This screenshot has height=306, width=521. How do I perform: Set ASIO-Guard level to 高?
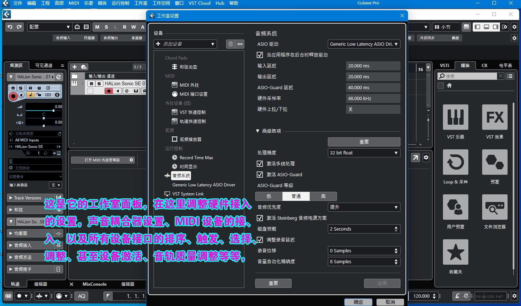[323, 196]
